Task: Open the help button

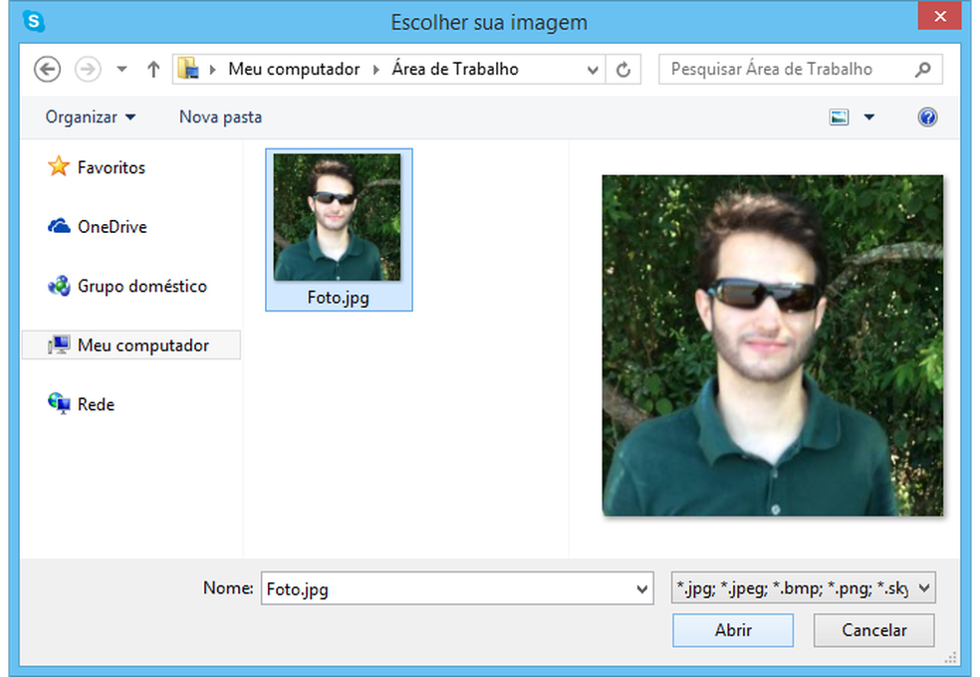Action: pos(927,117)
